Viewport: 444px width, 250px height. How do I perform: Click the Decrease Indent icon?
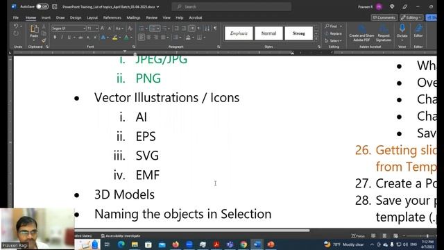point(176,28)
